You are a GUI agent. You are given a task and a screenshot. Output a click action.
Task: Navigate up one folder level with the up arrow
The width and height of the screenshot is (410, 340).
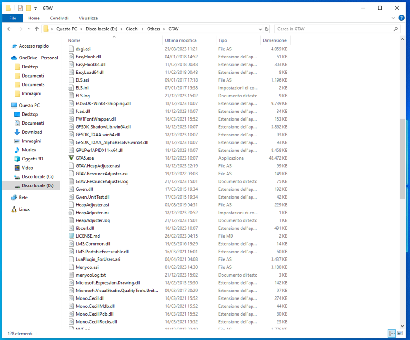tap(36, 29)
